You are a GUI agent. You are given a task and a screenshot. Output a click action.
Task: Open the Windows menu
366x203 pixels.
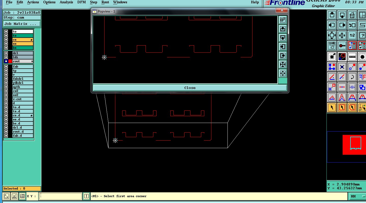point(120,2)
